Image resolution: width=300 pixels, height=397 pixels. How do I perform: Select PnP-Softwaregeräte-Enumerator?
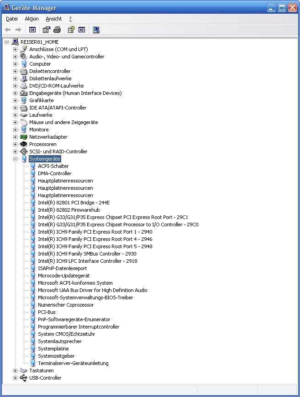click(x=74, y=319)
